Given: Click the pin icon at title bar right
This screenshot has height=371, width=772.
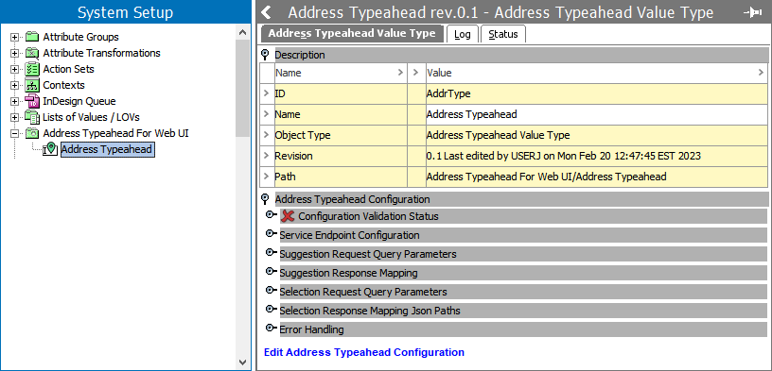Looking at the screenshot, I should (752, 12).
